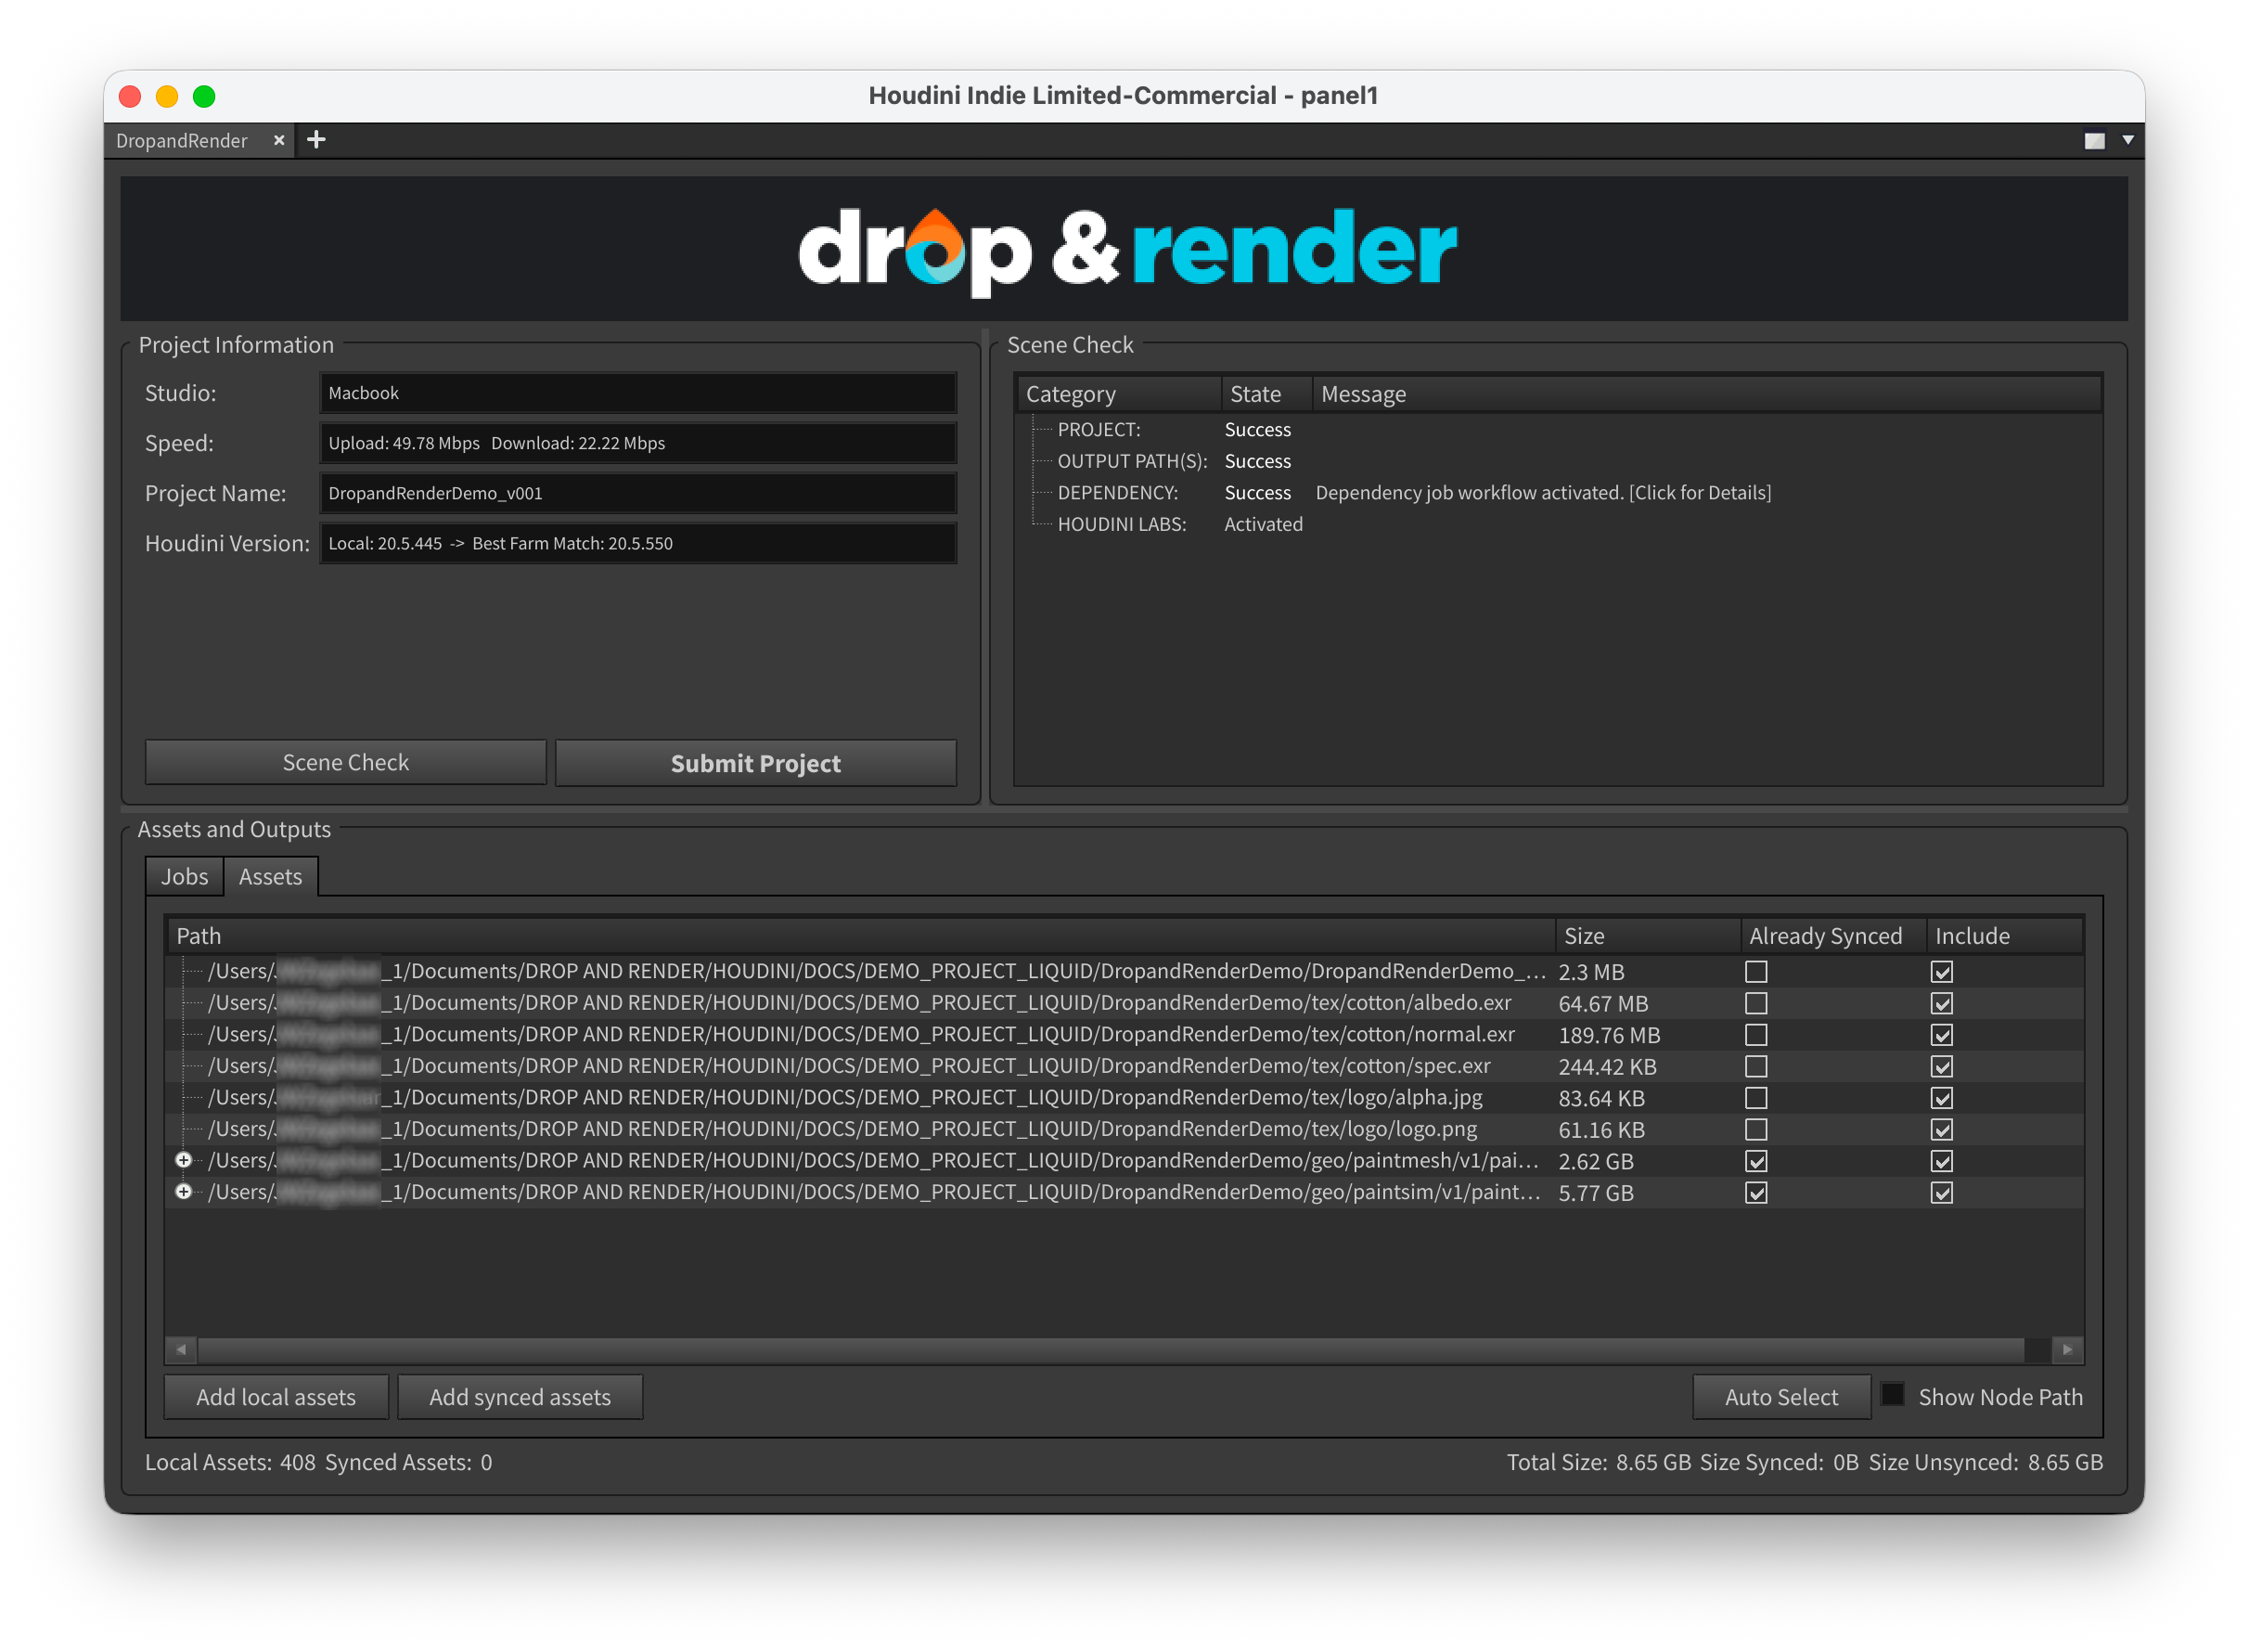Click the left scroll arrow of the asset list
This screenshot has height=1652, width=2249.
(x=181, y=1349)
